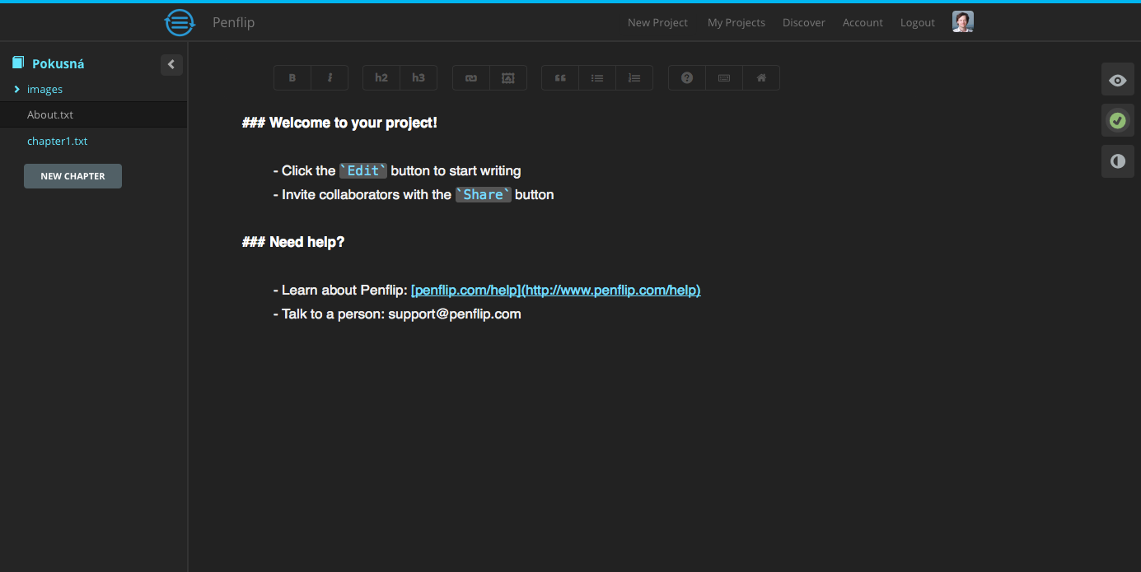Click the `Share` code text in the editor
1141x572 pixels.
pos(484,194)
